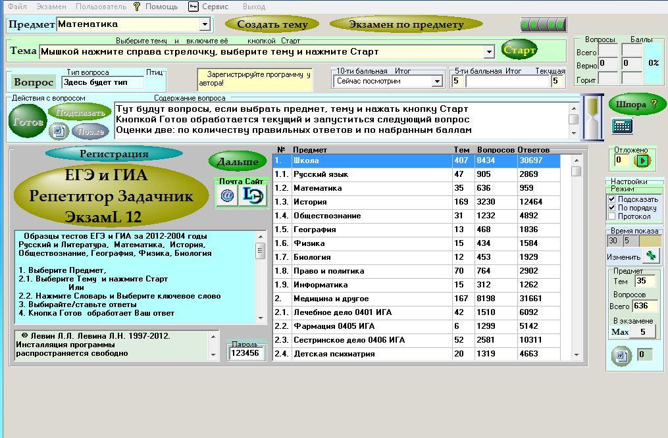The width and height of the screenshot is (668, 438).
Task: Click the Всего 636 questions field
Action: (644, 306)
